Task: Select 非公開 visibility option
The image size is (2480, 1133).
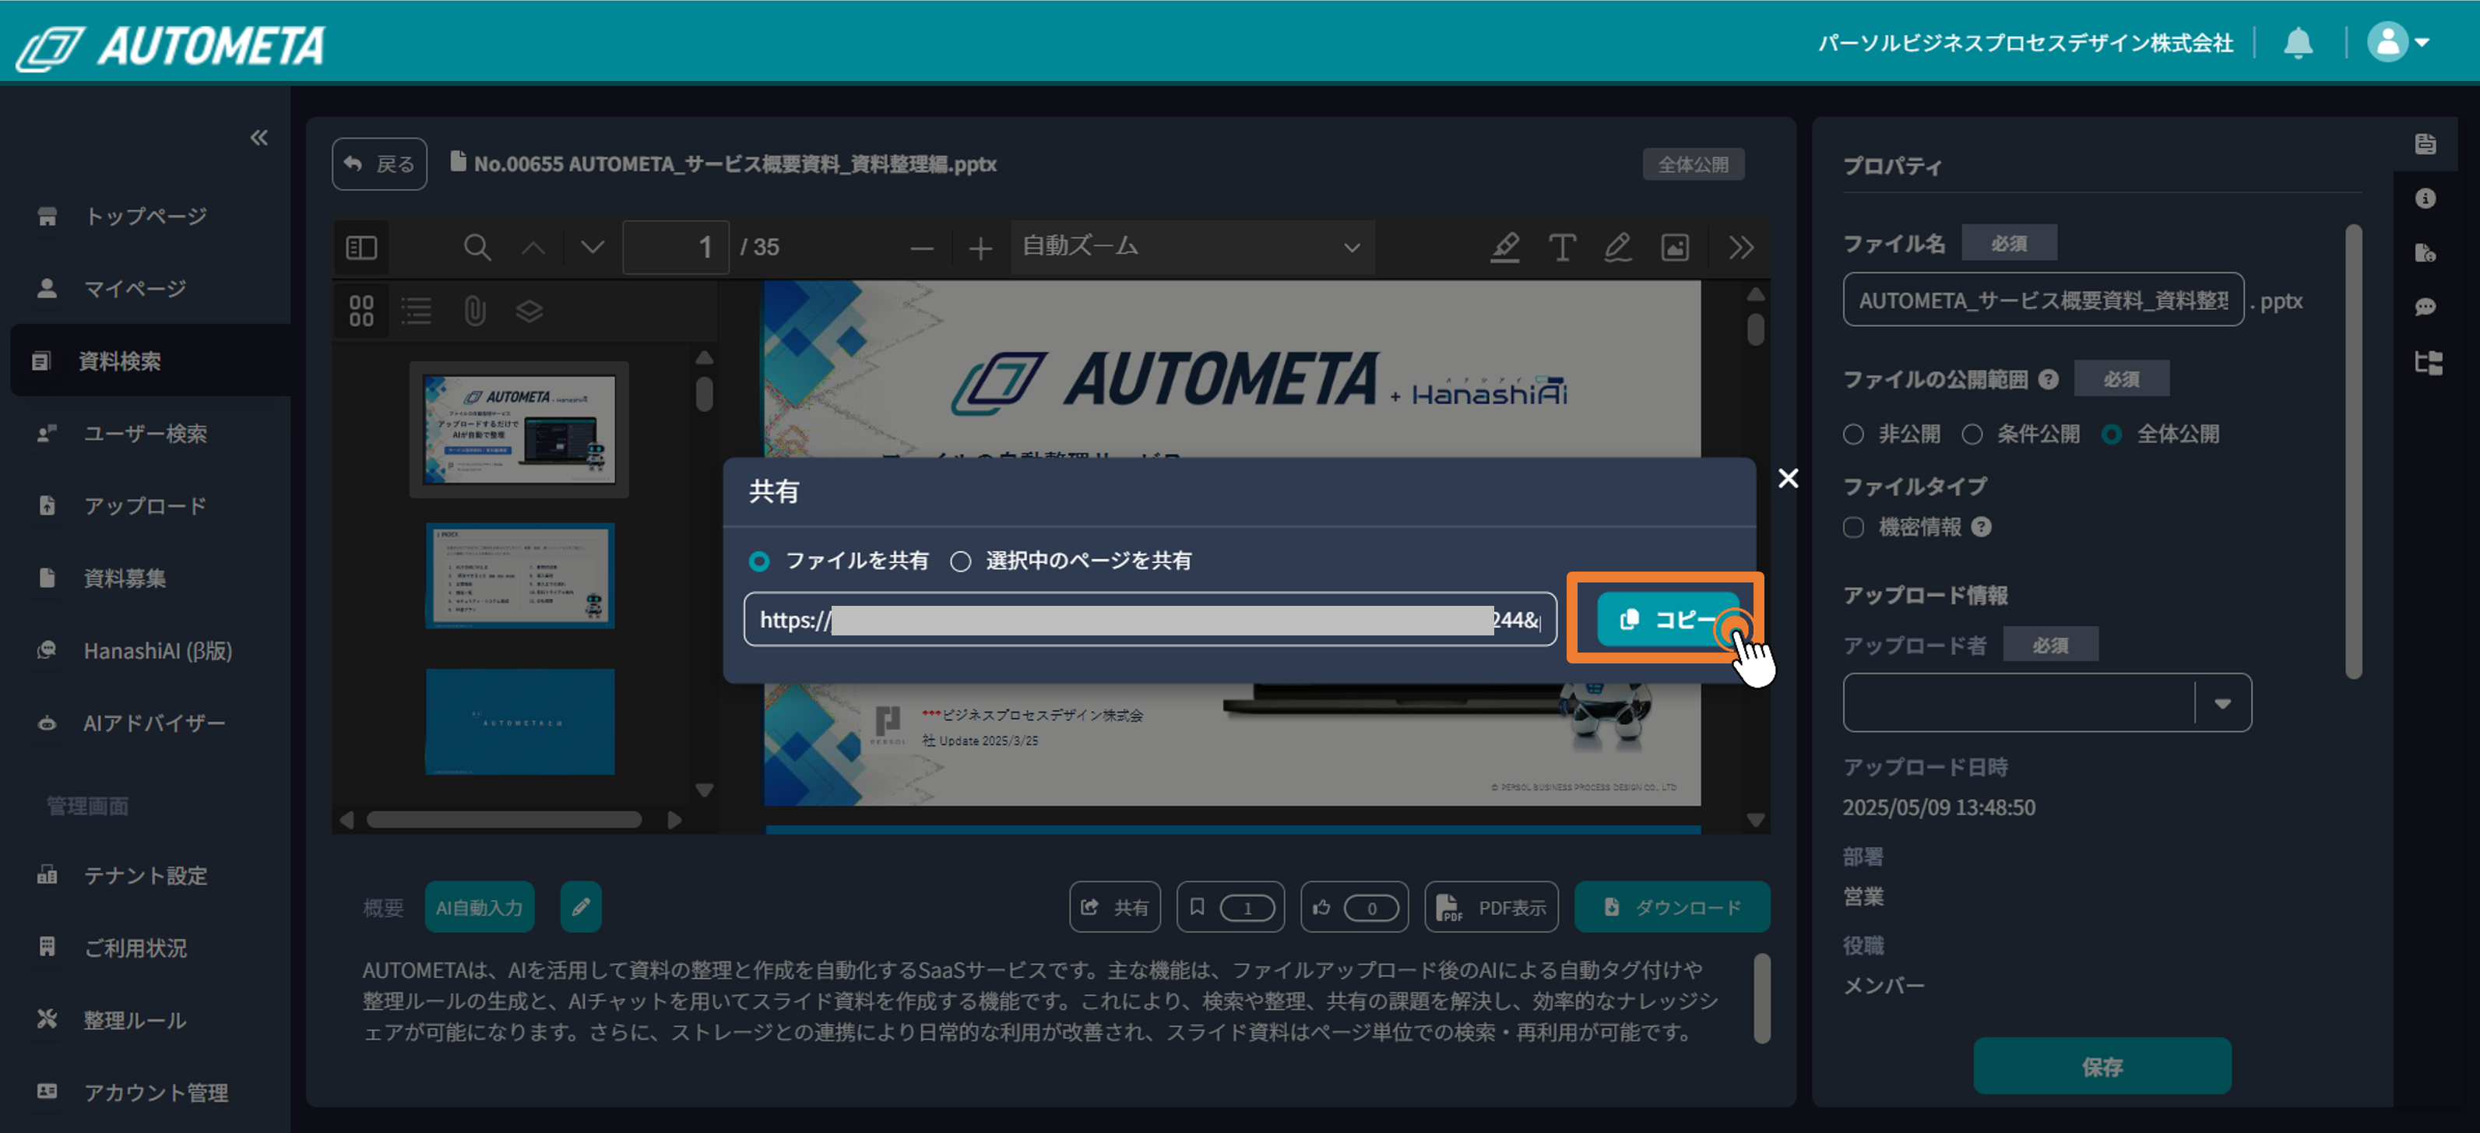Action: point(1853,435)
